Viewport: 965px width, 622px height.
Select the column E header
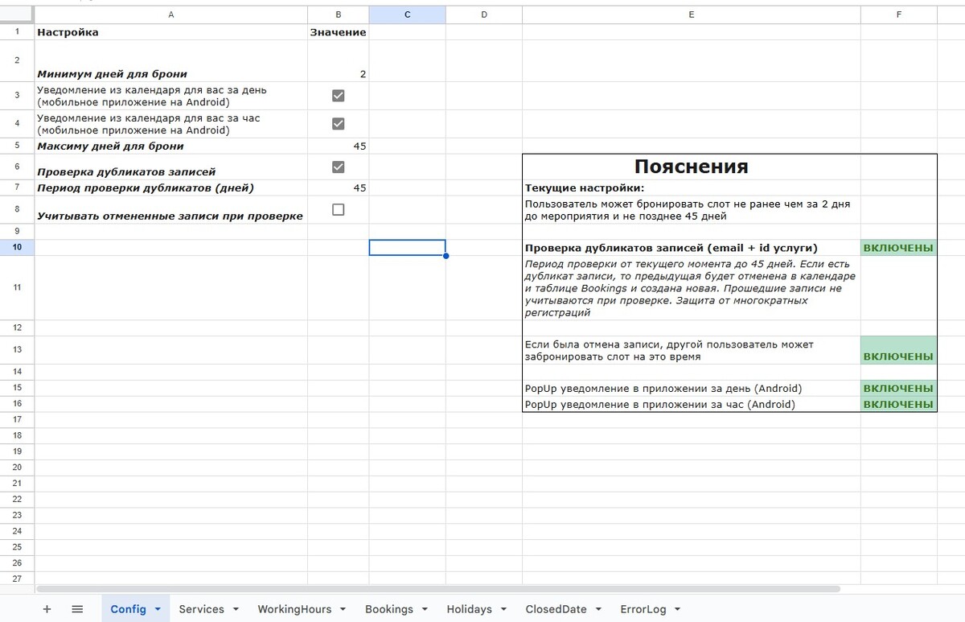pos(691,14)
